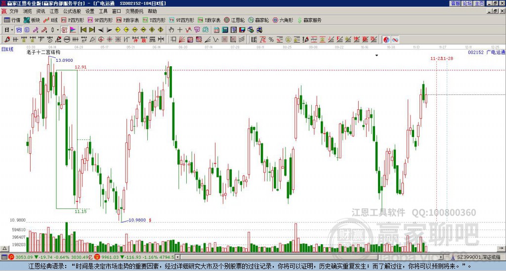Toggle the infinity symbol toolbar button
This screenshot has height=271, width=506.
click(x=395, y=40)
